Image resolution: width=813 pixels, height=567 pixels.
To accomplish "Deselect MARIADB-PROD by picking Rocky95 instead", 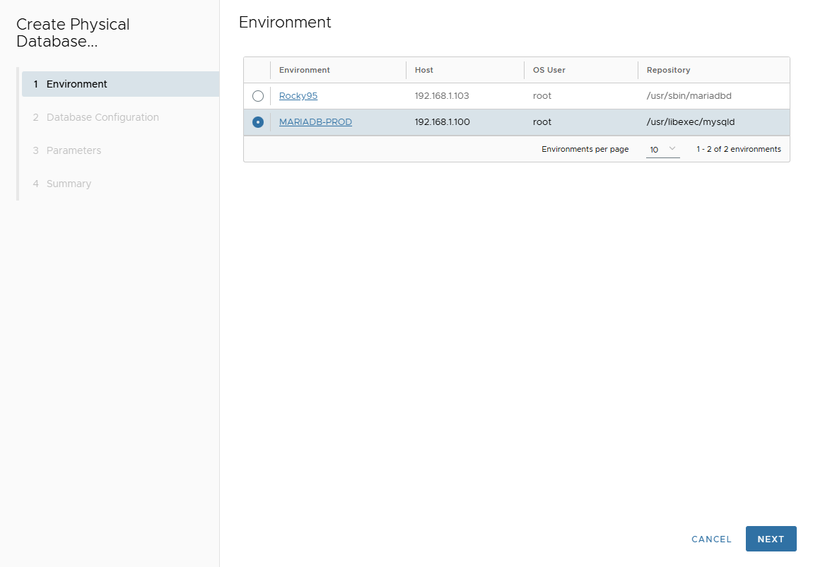I will click(x=258, y=95).
